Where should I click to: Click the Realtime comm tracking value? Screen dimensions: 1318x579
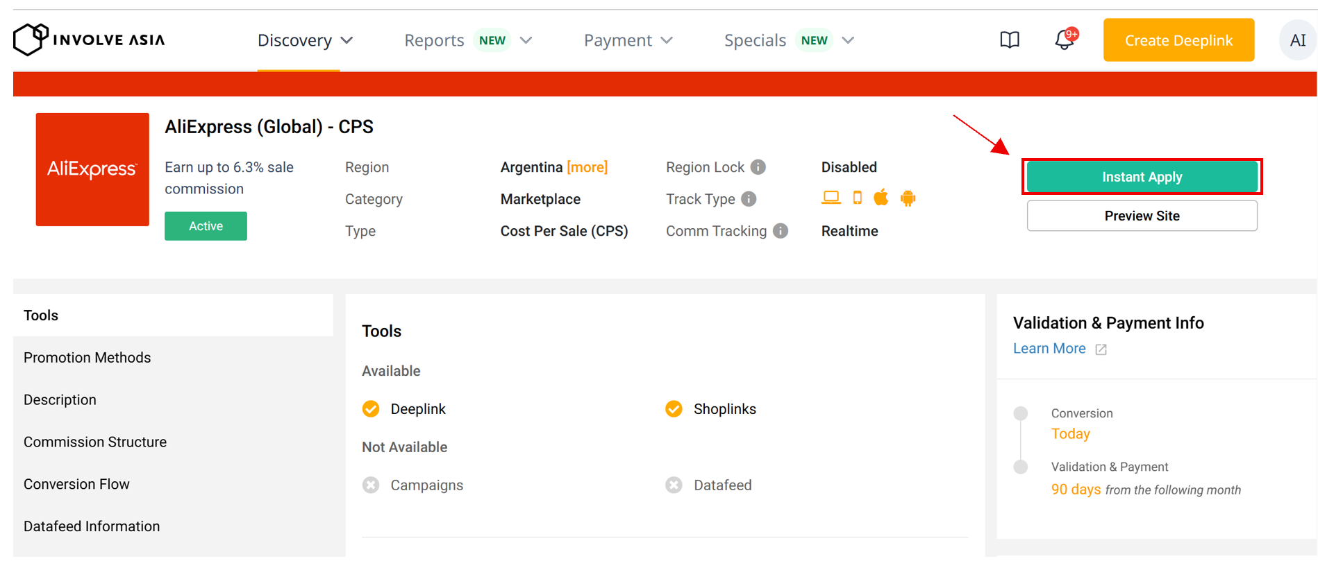[x=849, y=231]
